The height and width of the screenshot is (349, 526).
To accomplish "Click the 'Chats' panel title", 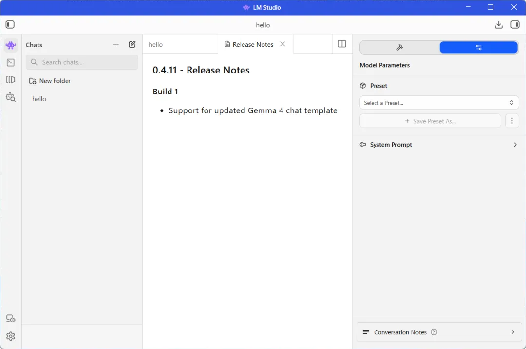I will coord(34,45).
